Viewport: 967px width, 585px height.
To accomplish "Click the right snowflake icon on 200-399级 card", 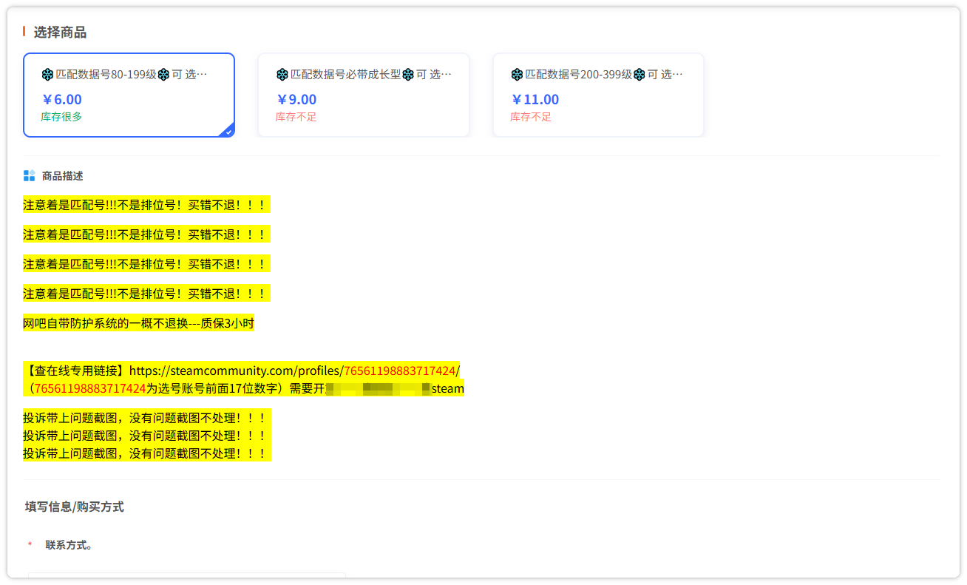I will [x=639, y=75].
